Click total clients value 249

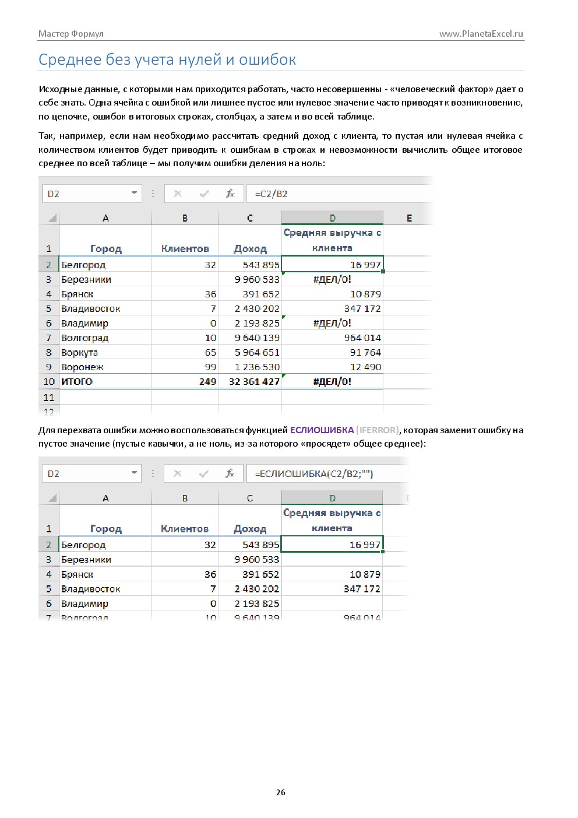[185, 381]
